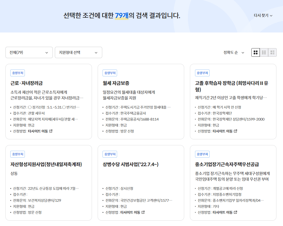This screenshot has height=226, width=283.
Task: Open external link icon on 상병수당 시범사업 card
Action: tap(143, 212)
